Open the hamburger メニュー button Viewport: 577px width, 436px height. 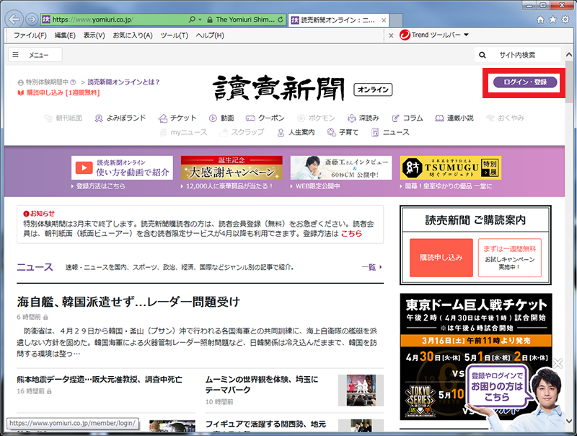(35, 55)
